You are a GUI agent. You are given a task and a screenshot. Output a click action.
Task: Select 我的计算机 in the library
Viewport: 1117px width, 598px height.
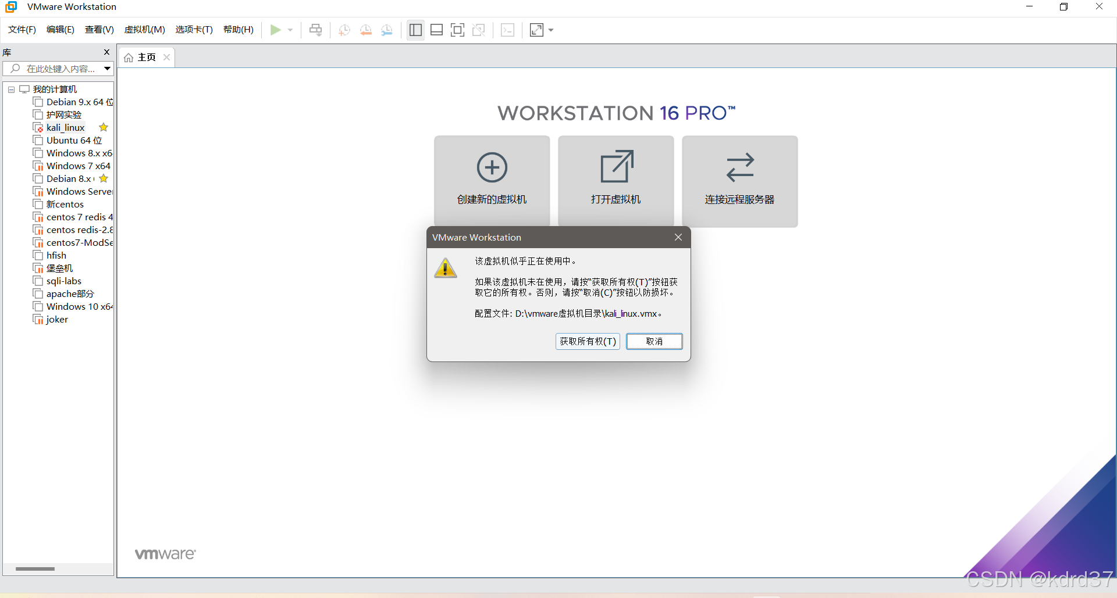coord(55,89)
